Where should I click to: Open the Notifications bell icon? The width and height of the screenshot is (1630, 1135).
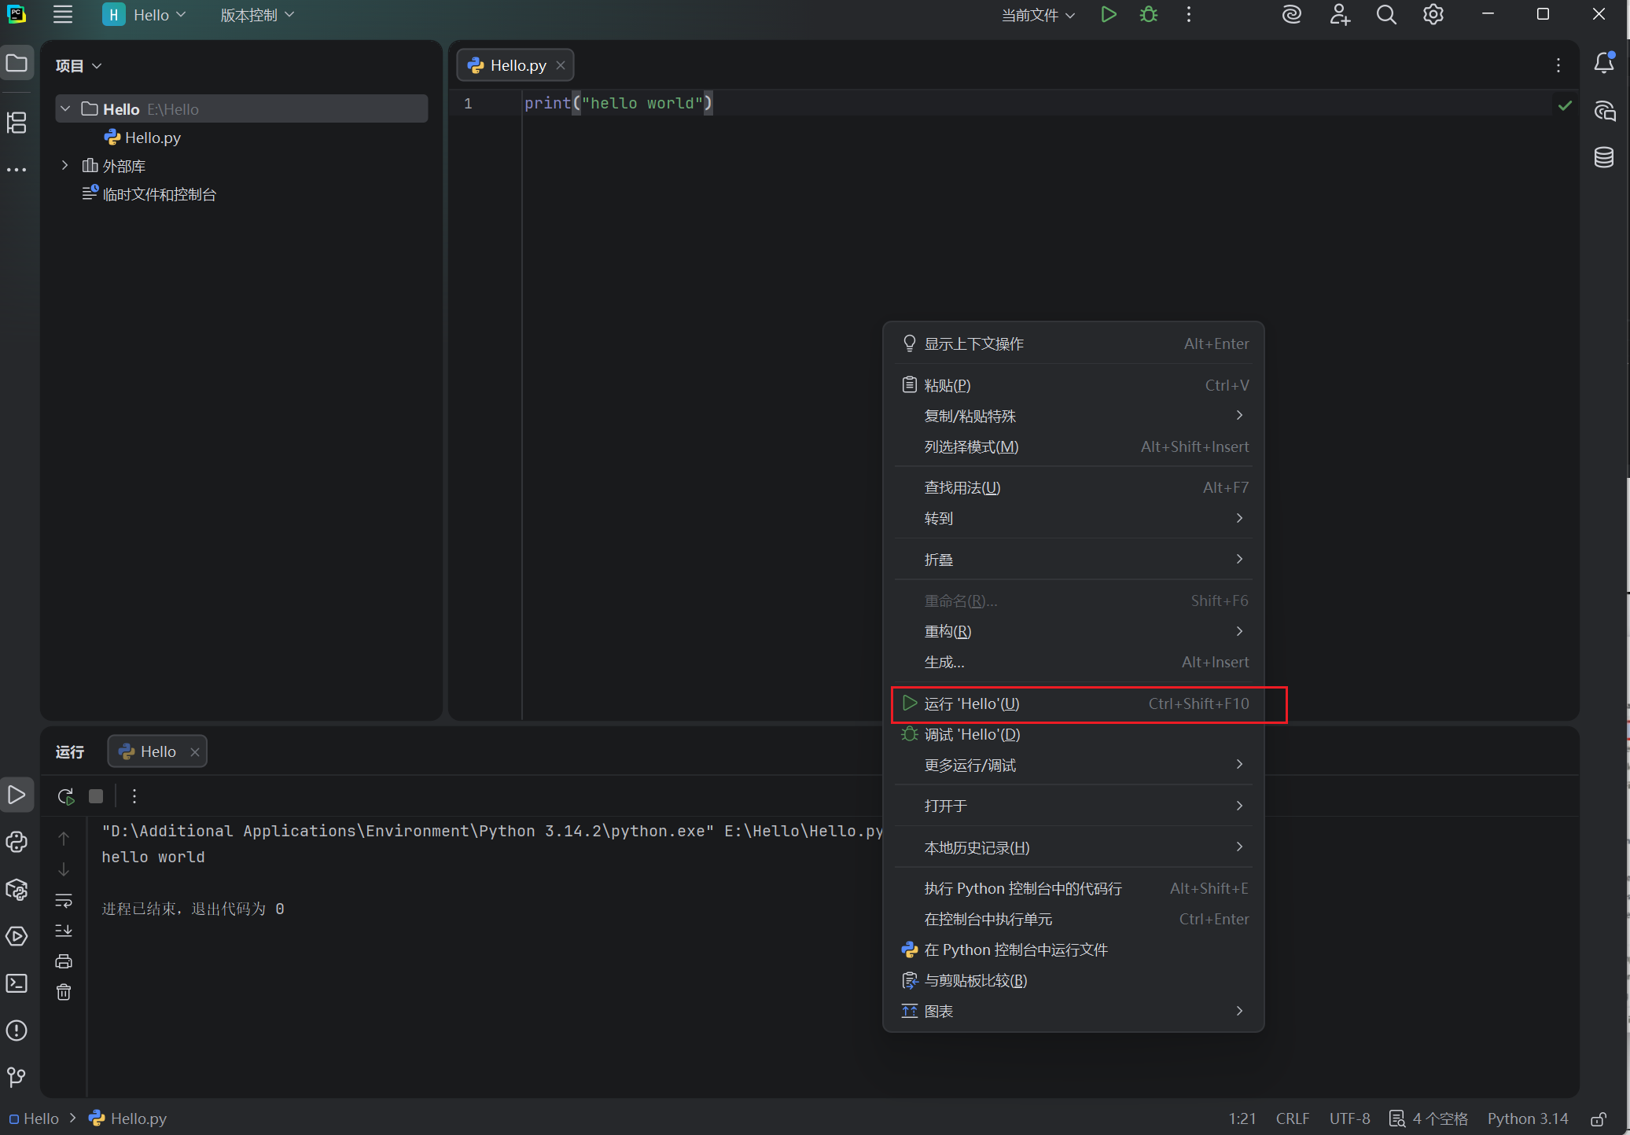1604,63
